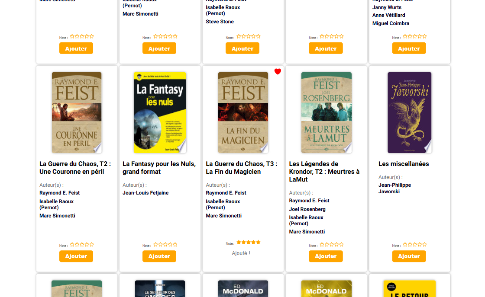View the purple Jaworski book cover
The height and width of the screenshot is (297, 485).
click(410, 113)
